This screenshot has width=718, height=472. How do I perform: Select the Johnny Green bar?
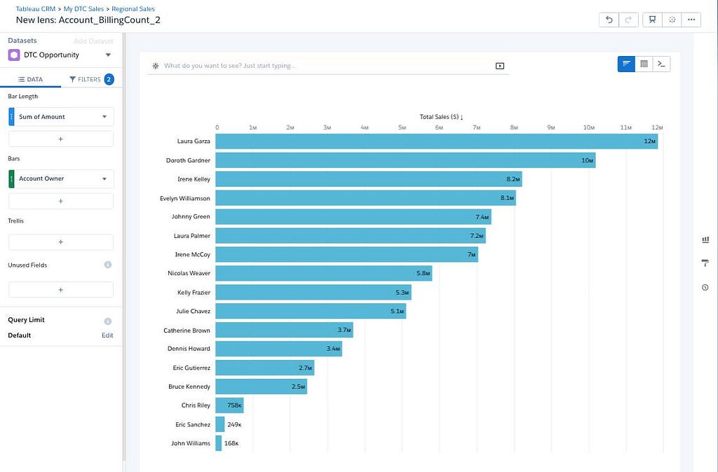[x=353, y=217]
